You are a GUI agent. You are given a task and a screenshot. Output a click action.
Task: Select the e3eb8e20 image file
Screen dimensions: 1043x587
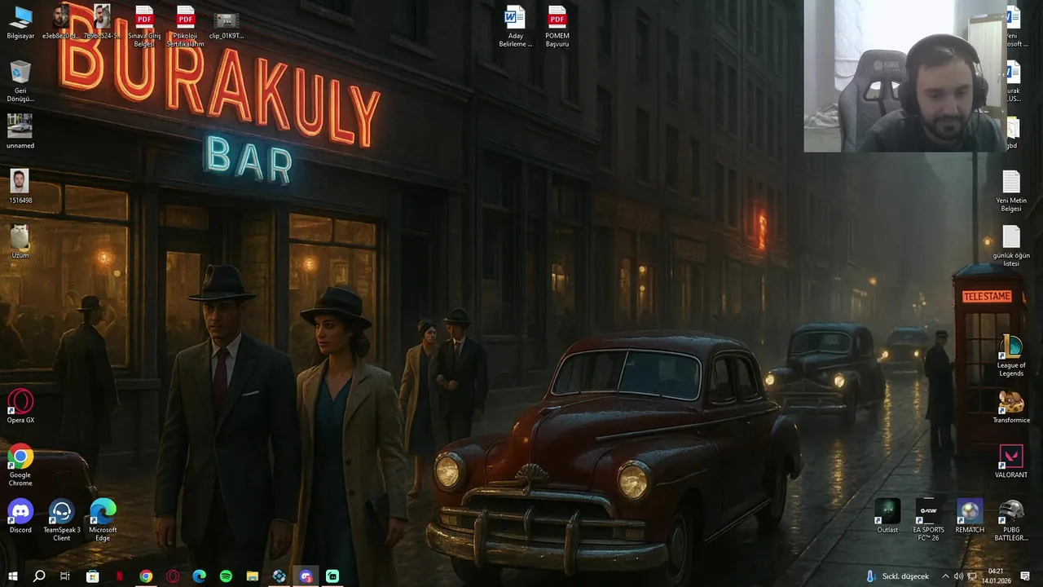(x=61, y=23)
